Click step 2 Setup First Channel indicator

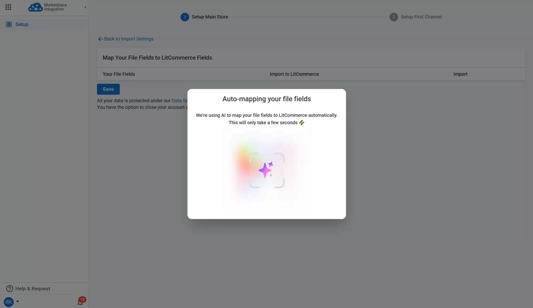[x=394, y=17]
